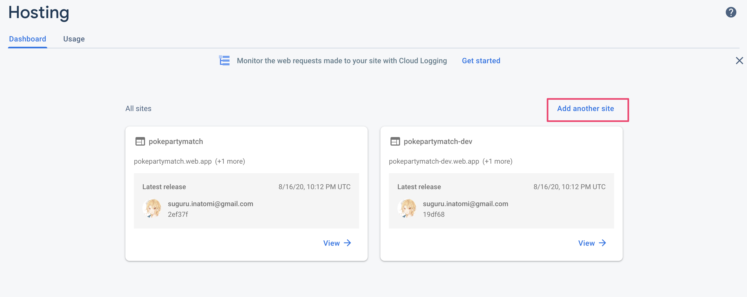Viewport: 747px width, 297px height.
Task: Open the pokepartymatch-dev.web.app domain
Action: (434, 161)
